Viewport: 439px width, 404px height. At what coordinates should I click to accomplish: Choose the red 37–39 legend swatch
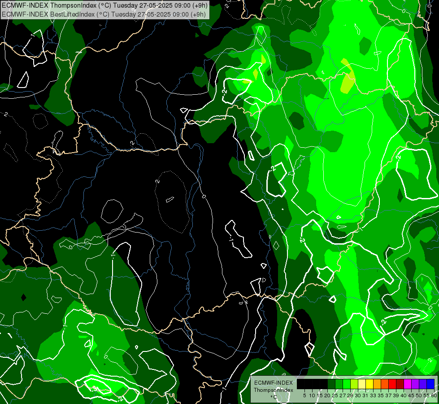tap(392, 384)
